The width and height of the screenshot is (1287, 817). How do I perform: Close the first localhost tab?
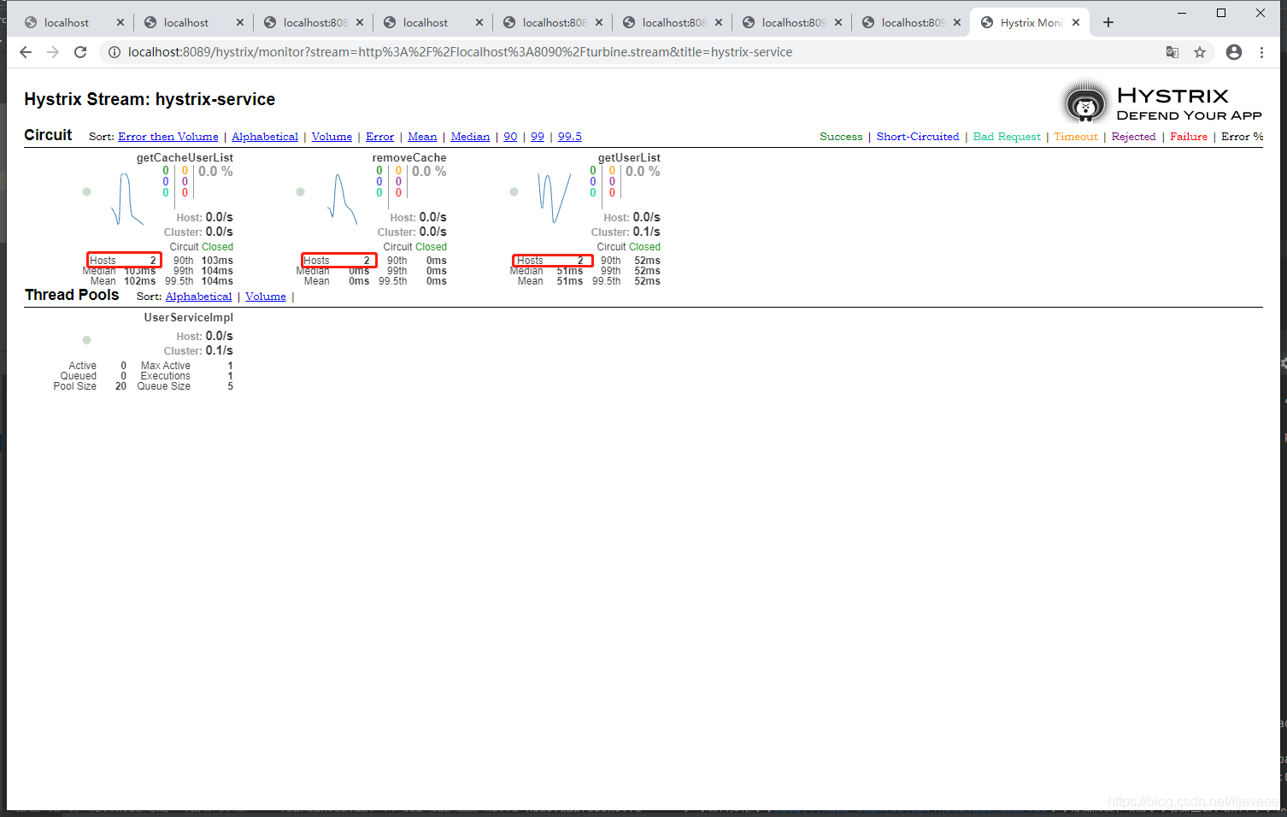[120, 22]
